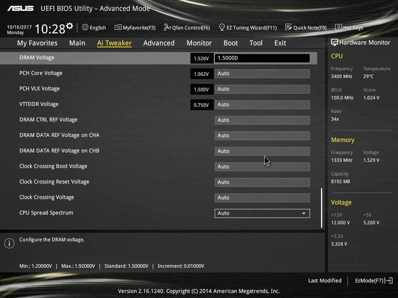398x298 pixels.
Task: Go to the Advanced tab
Action: pyautogui.click(x=159, y=43)
